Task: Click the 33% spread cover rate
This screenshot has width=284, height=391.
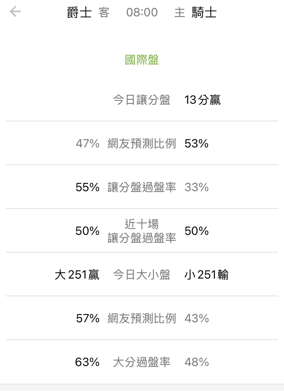Action: pos(196,187)
